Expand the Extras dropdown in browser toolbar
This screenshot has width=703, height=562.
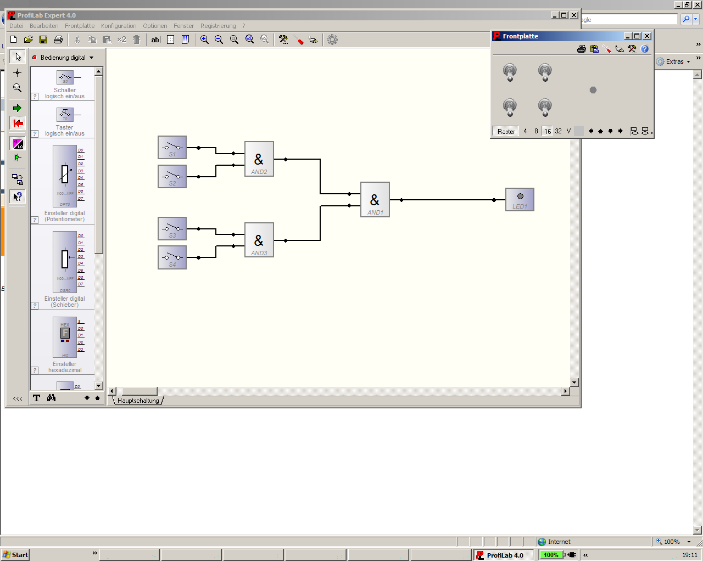[x=674, y=61]
